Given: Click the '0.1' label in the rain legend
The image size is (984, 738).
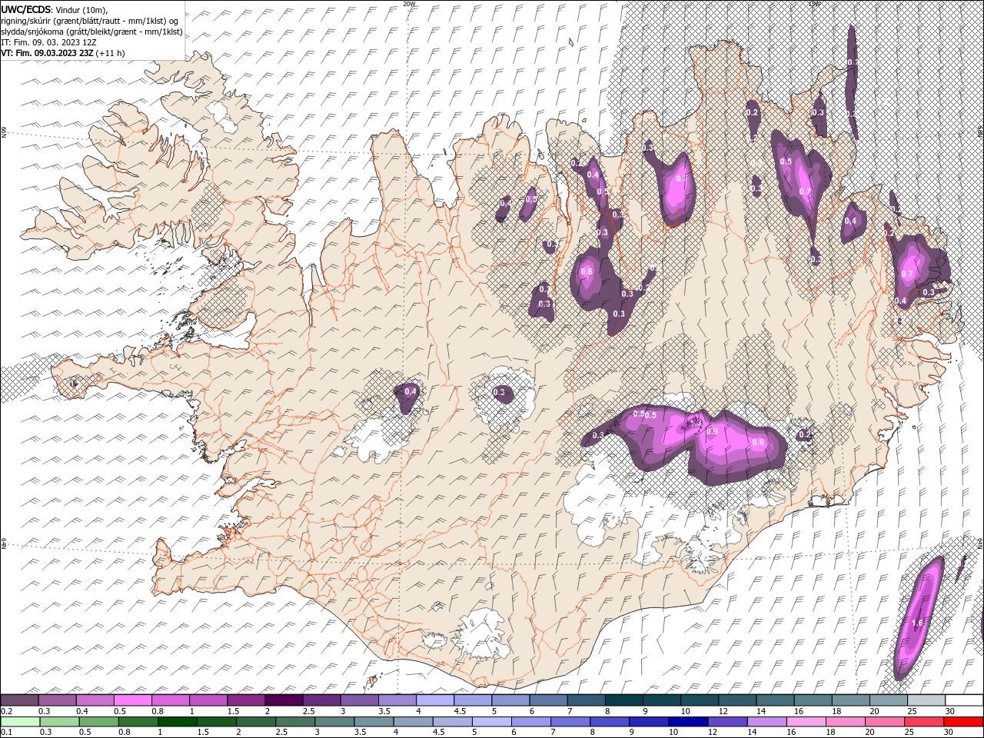Looking at the screenshot, I should point(5,733).
